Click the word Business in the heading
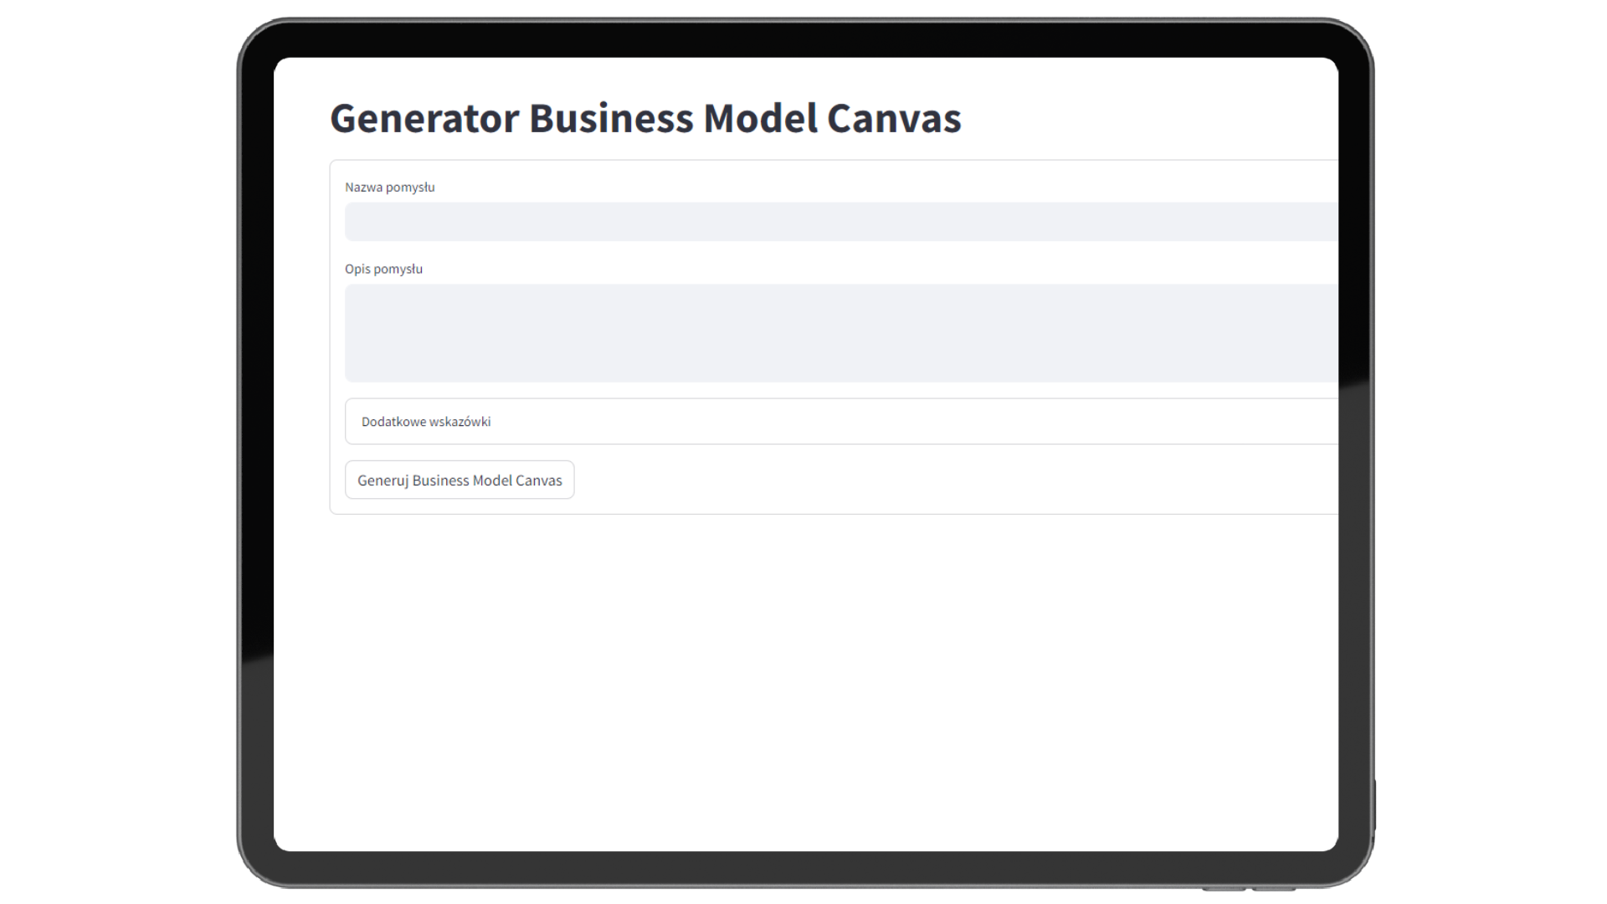This screenshot has width=1607, height=904. click(611, 118)
